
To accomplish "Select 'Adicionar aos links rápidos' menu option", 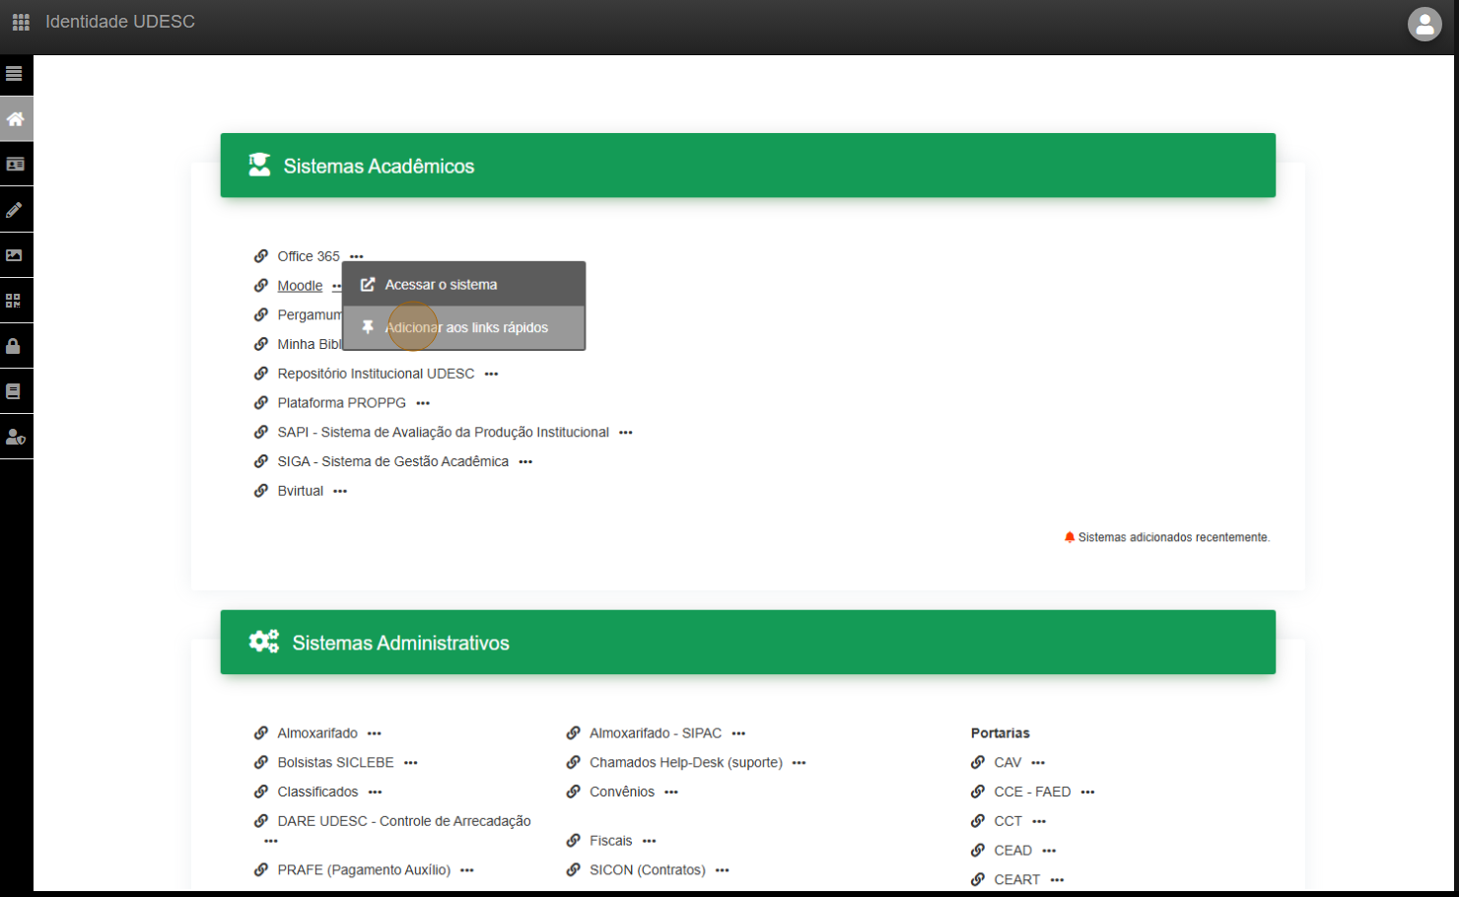I will pos(465,327).
